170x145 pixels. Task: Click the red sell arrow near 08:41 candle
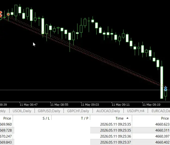coord(8,14)
